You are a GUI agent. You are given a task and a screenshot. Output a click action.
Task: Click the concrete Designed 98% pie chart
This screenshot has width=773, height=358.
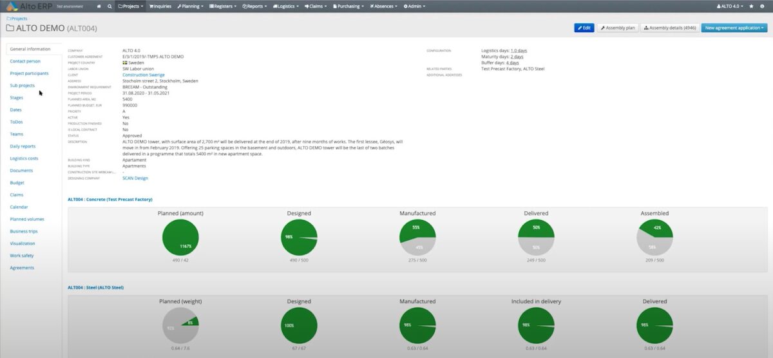[299, 237]
